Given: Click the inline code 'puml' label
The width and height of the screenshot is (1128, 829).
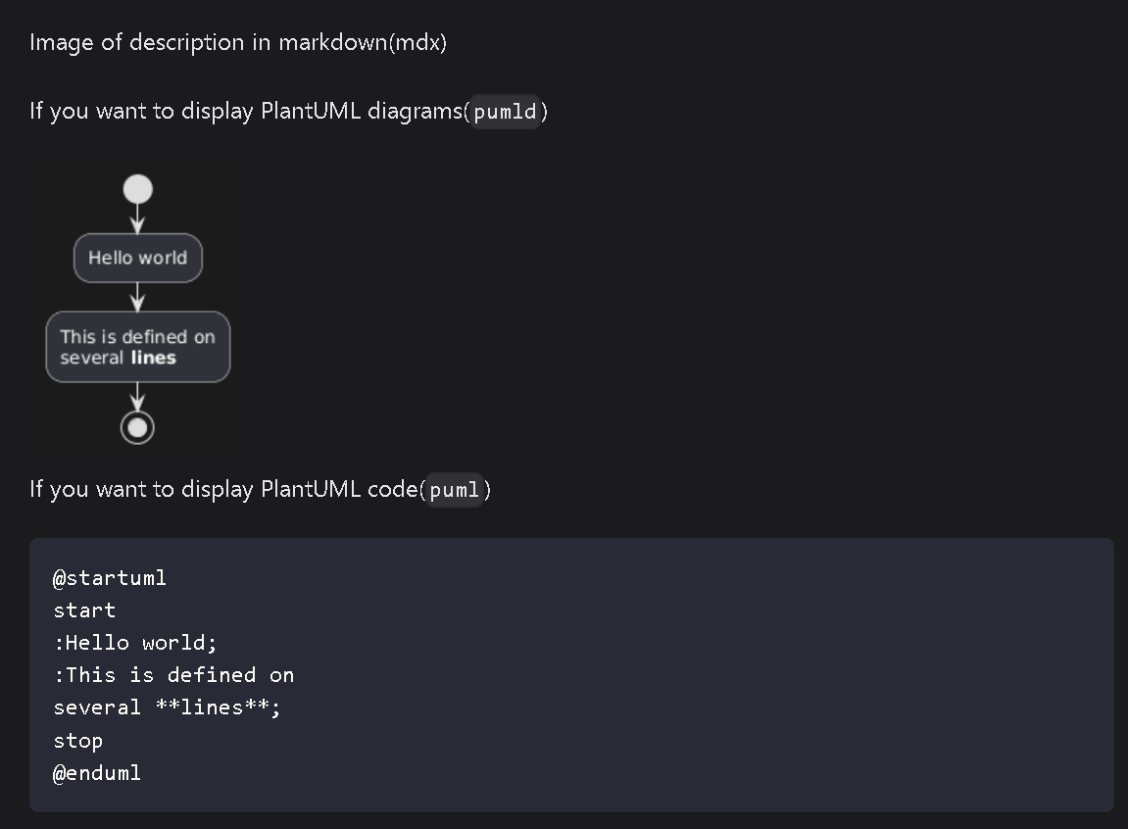Looking at the screenshot, I should (x=454, y=490).
